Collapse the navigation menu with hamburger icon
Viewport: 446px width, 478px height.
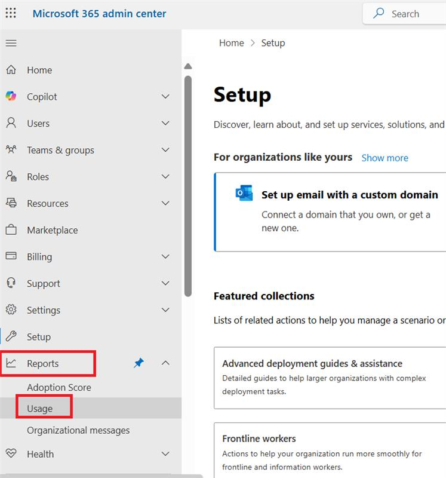(10, 42)
